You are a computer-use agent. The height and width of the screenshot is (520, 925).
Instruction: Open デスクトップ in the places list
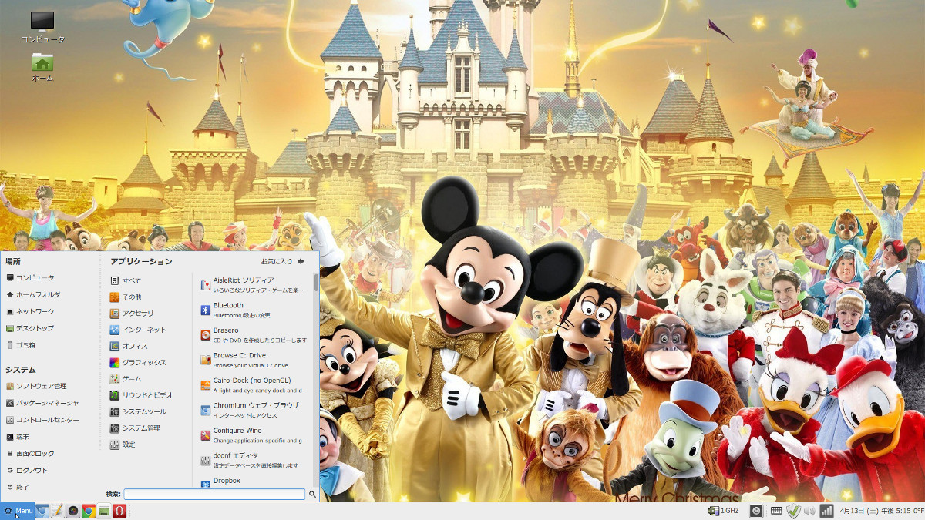[x=31, y=328]
